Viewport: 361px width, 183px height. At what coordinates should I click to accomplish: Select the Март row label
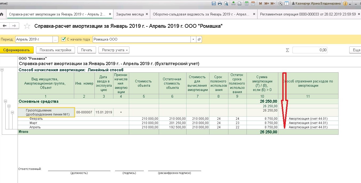coord(33,123)
